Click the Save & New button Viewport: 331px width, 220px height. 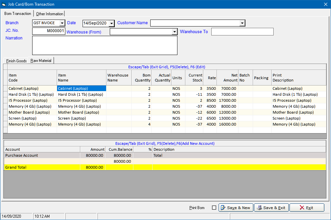click(x=236, y=208)
